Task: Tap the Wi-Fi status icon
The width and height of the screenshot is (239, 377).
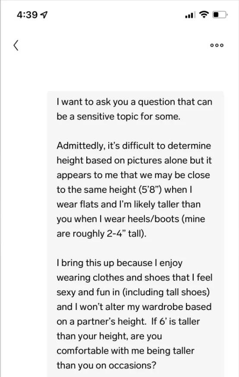Action: 204,15
